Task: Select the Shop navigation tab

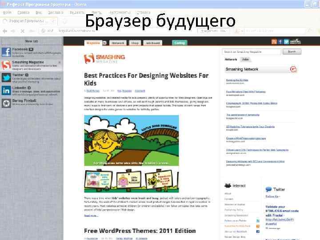Action: pyautogui.click(x=135, y=43)
